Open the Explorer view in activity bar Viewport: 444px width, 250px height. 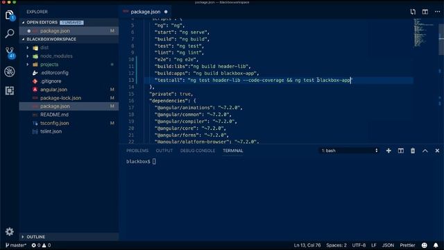pos(9,15)
